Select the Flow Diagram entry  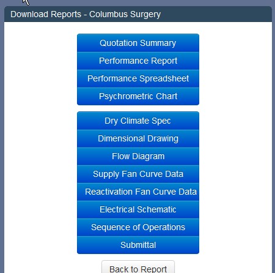[138, 156]
